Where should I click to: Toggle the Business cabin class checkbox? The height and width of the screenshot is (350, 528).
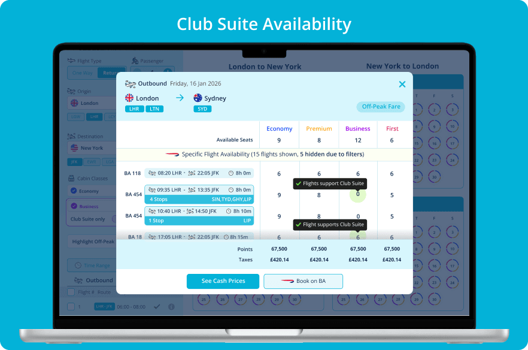pos(74,206)
